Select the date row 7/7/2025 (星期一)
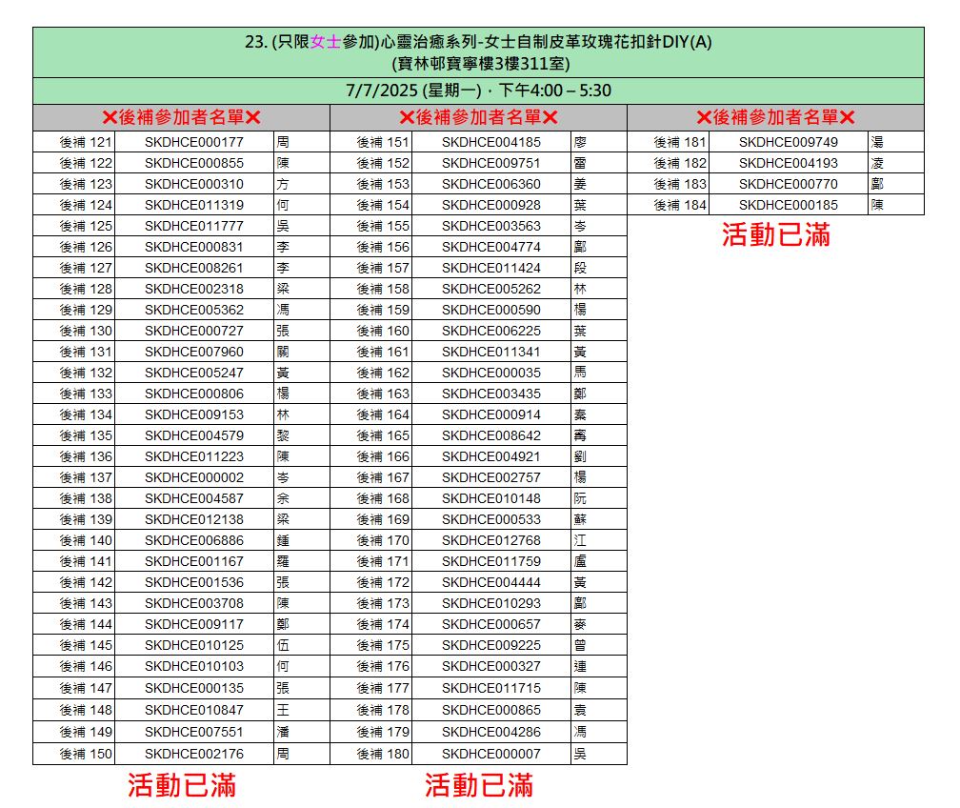Image resolution: width=960 pixels, height=808 pixels. click(478, 91)
